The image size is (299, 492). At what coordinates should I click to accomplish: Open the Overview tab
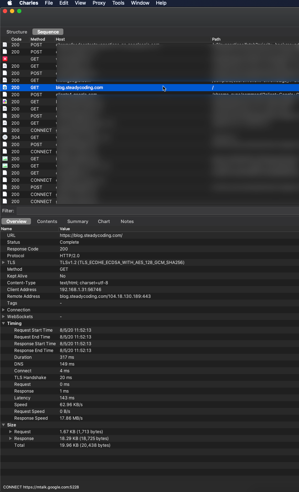[16, 221]
